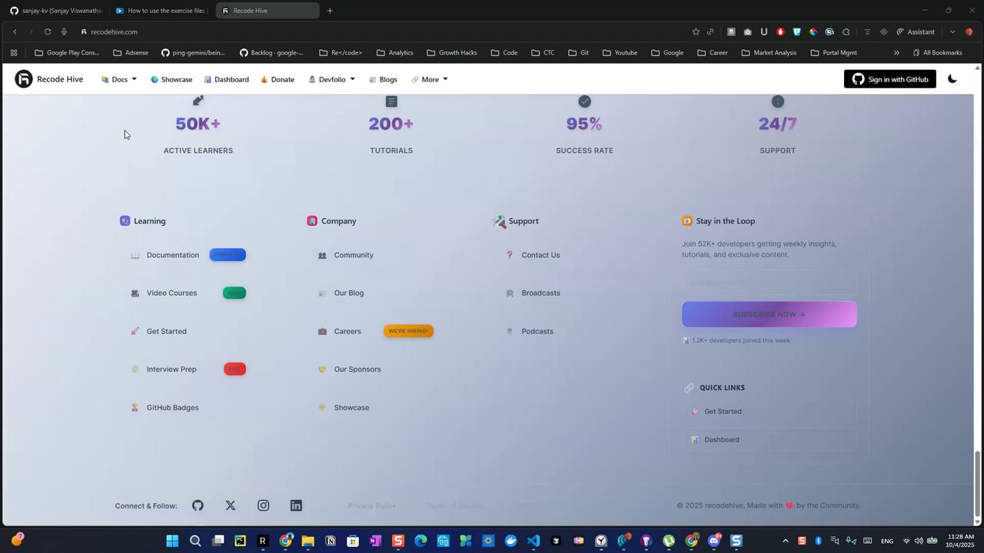Viewport: 984px width, 553px height.
Task: Open Windows Start menu
Action: click(x=172, y=541)
